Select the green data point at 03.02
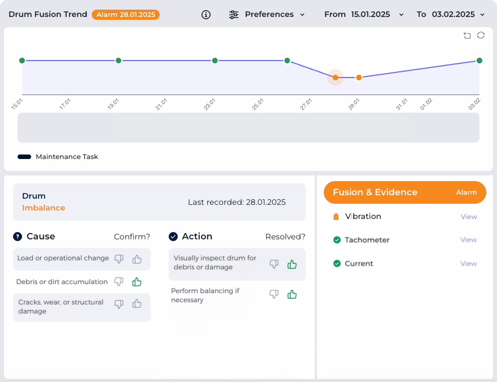This screenshot has width=497, height=382. point(479,61)
